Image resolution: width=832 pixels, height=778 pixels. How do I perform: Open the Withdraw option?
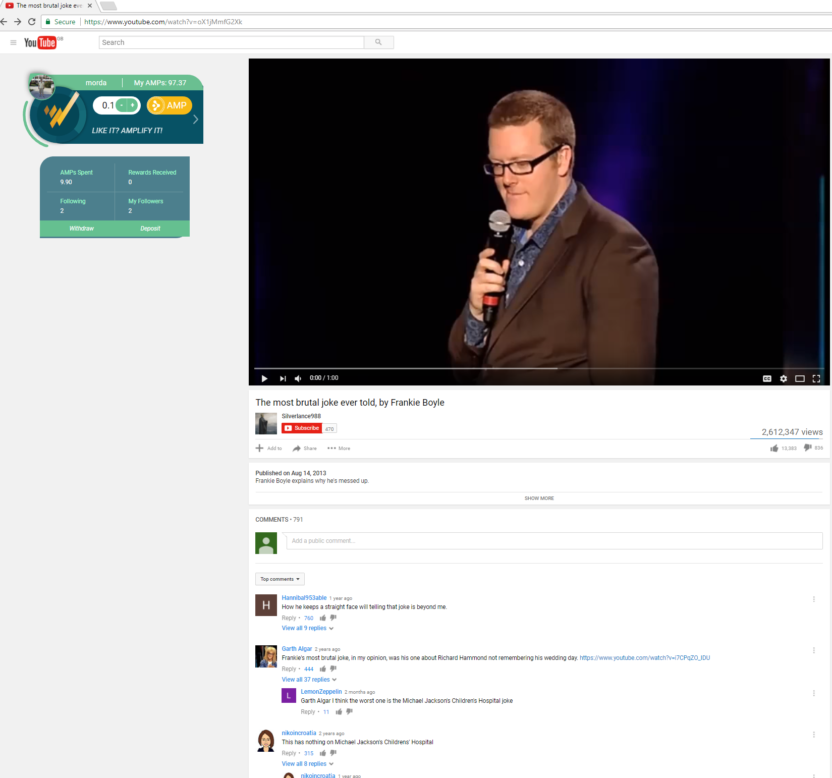point(82,229)
